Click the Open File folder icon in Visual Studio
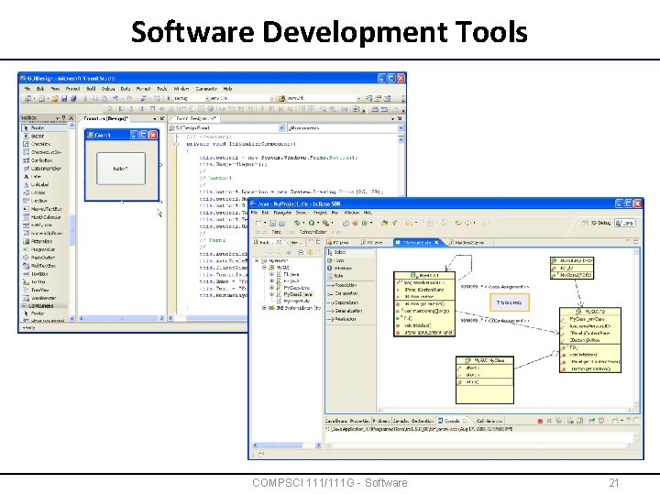 (x=55, y=98)
